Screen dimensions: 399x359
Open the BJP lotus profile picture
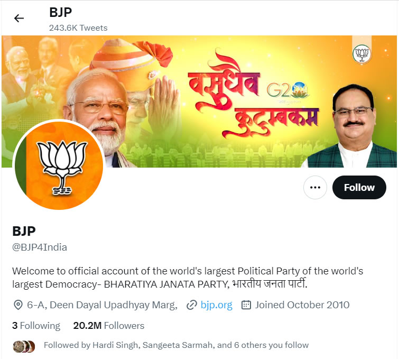tap(59, 165)
